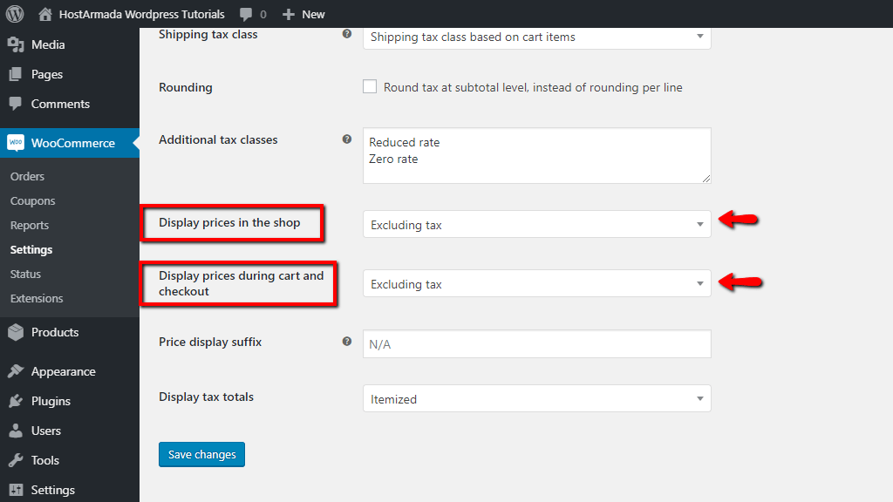Click the home icon beside HostArmada site name

click(x=45, y=14)
